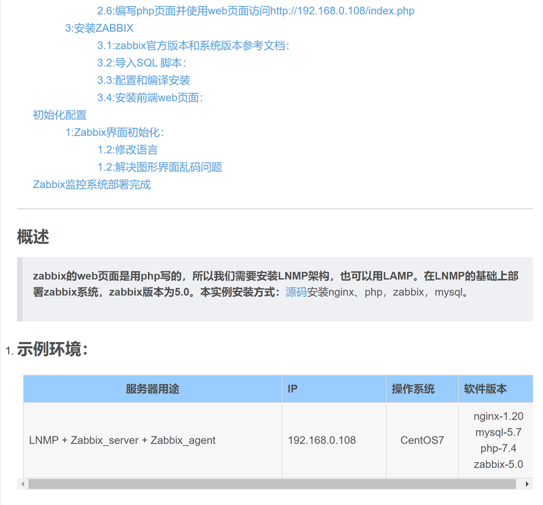Select the 概述 heading
The image size is (543, 505).
[x=33, y=237]
